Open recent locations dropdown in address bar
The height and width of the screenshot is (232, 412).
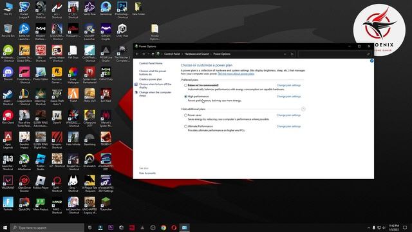tap(149, 54)
